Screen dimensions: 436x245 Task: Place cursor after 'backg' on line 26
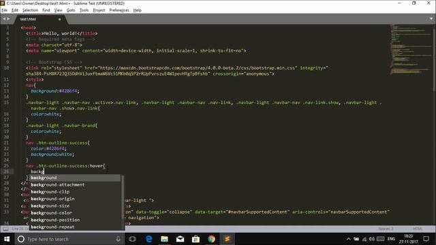[x=44, y=171]
